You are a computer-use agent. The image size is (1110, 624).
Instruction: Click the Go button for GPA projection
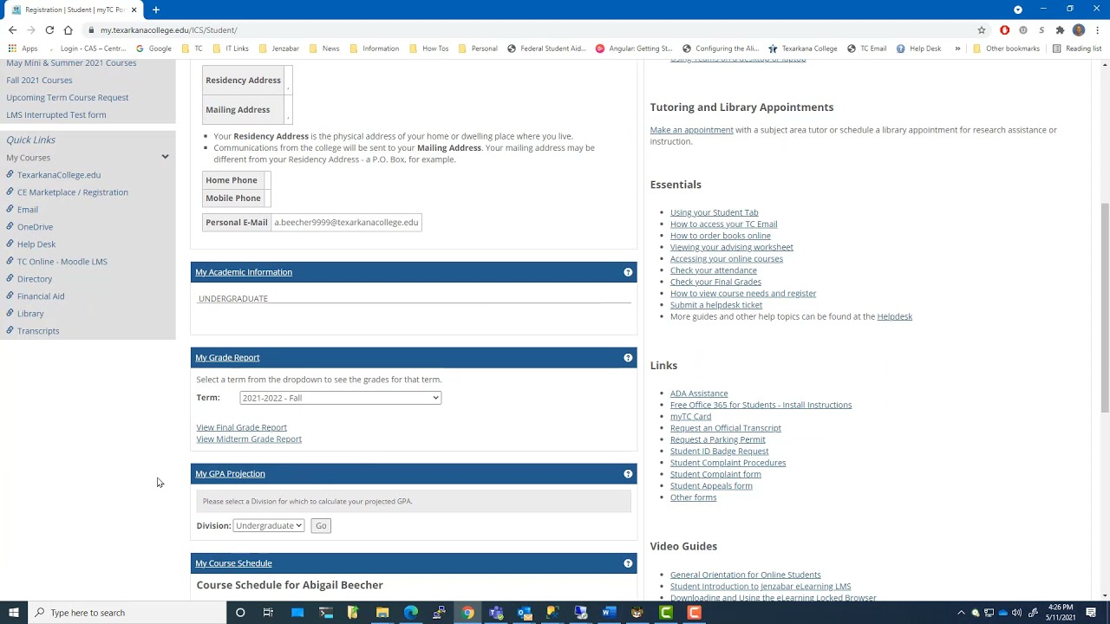click(321, 526)
